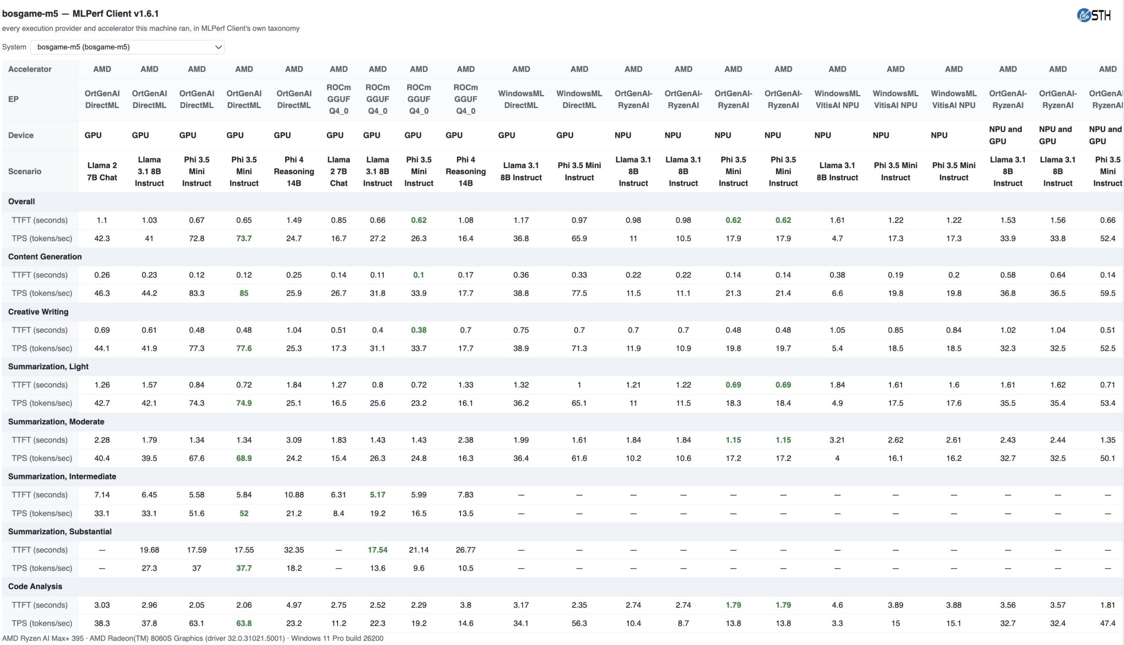Select the Llama 2 7B Chat scenario under OrtGenAI DirectML

(x=102, y=171)
